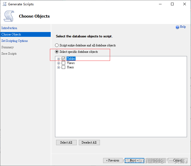Cancel the Generate Scripts wizard

tap(178, 160)
